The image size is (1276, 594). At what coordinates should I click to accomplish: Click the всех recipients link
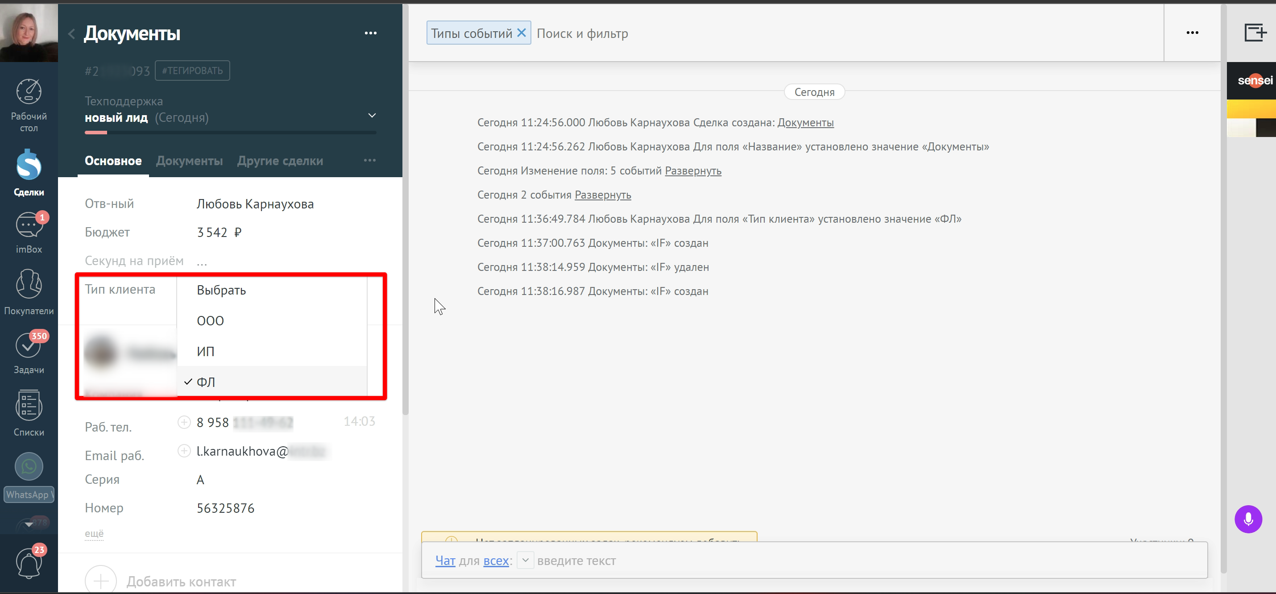coord(496,561)
